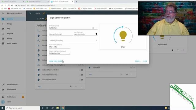This screenshot has height=110, width=196.
Task: Click the browser address bar
Action: [76, 5]
